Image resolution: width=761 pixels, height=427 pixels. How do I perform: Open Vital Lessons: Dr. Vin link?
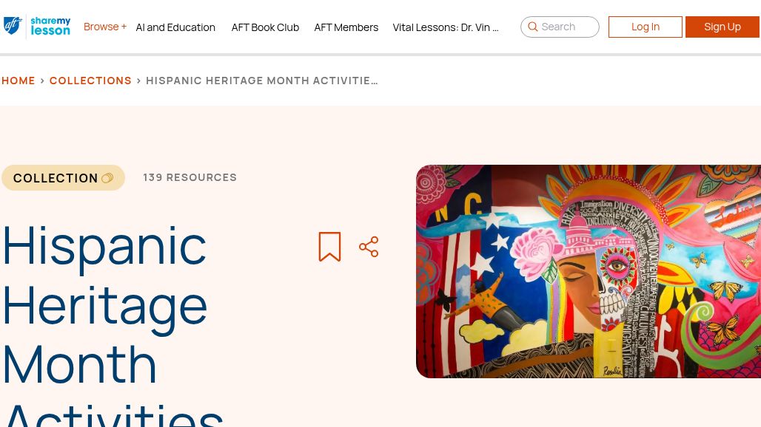(x=445, y=27)
